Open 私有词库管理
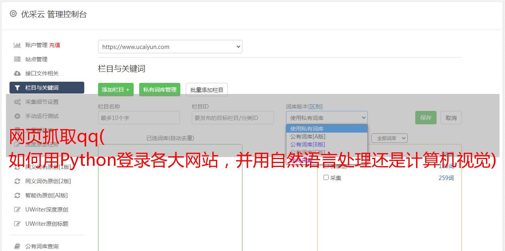 (x=160, y=90)
